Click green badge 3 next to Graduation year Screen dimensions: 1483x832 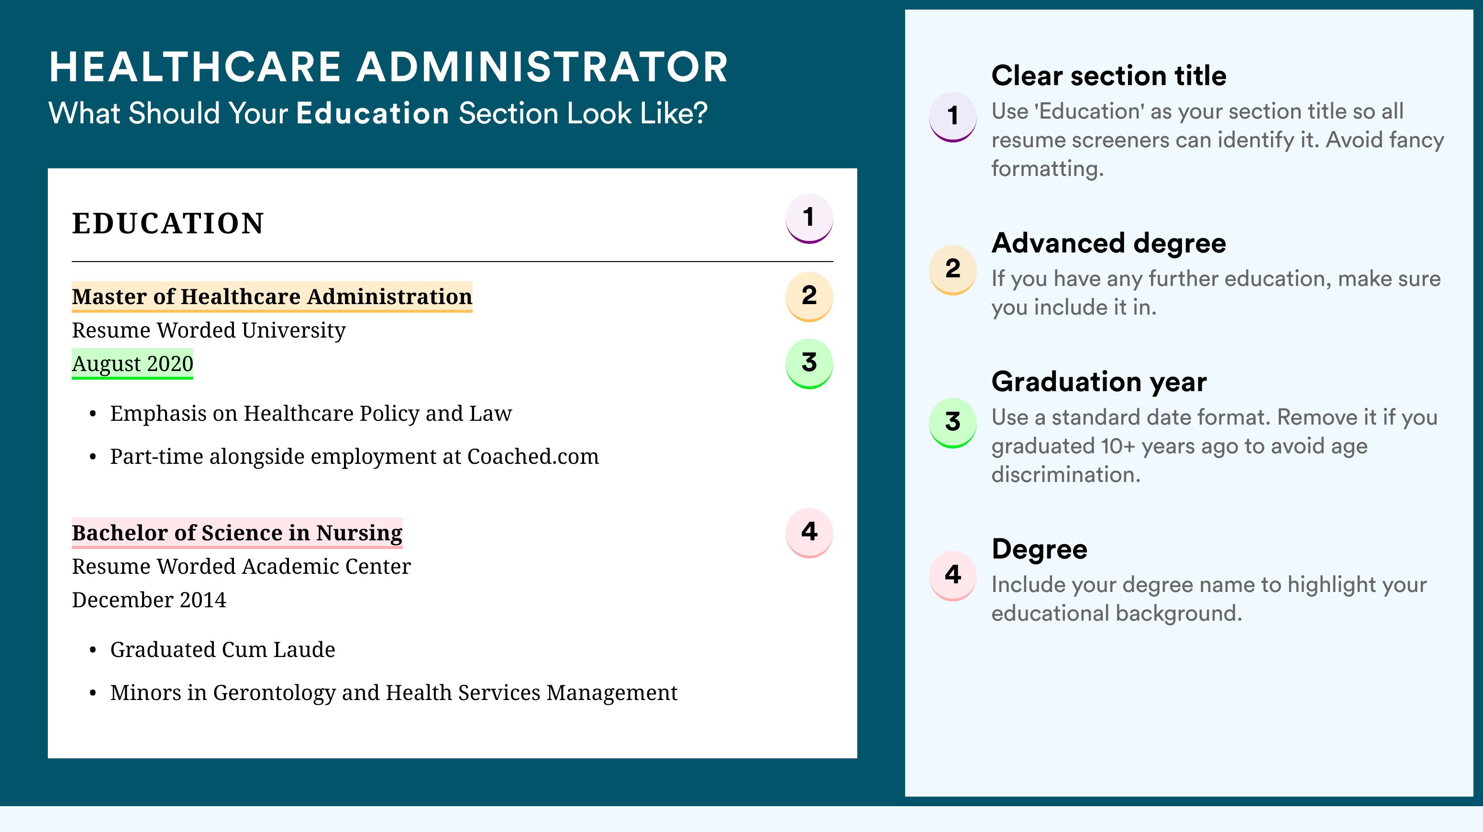952,423
